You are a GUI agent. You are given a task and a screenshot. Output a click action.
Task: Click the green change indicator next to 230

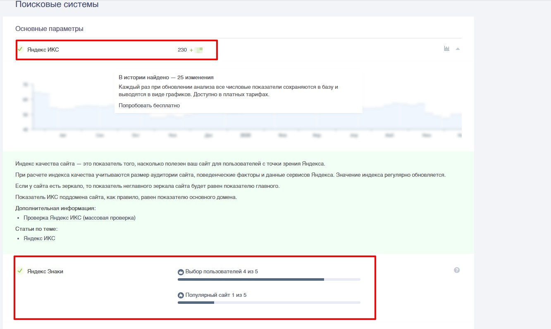pyautogui.click(x=196, y=50)
